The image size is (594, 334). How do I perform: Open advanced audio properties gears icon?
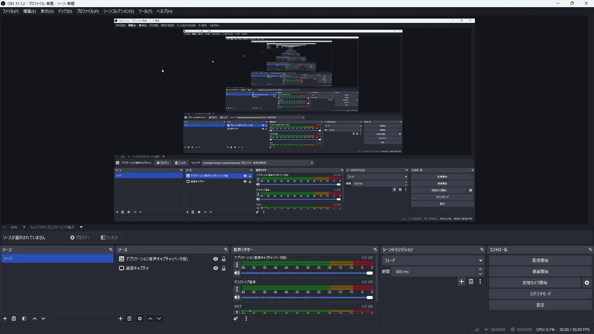tap(236, 319)
